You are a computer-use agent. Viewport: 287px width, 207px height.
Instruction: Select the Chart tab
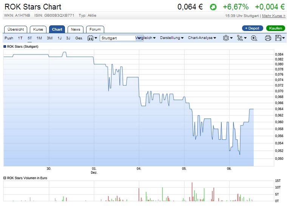pyautogui.click(x=57, y=29)
